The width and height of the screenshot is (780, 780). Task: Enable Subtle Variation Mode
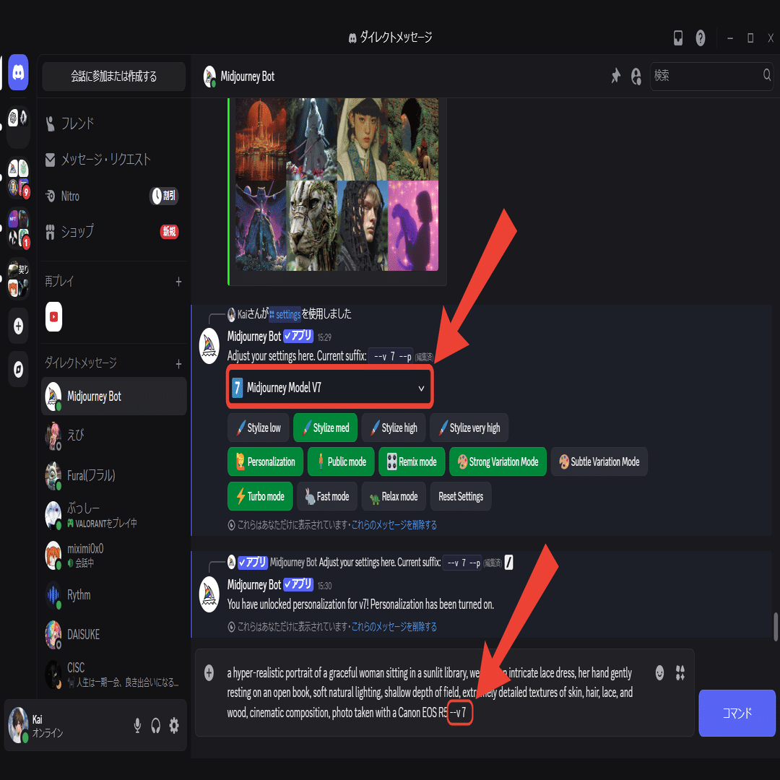point(599,461)
